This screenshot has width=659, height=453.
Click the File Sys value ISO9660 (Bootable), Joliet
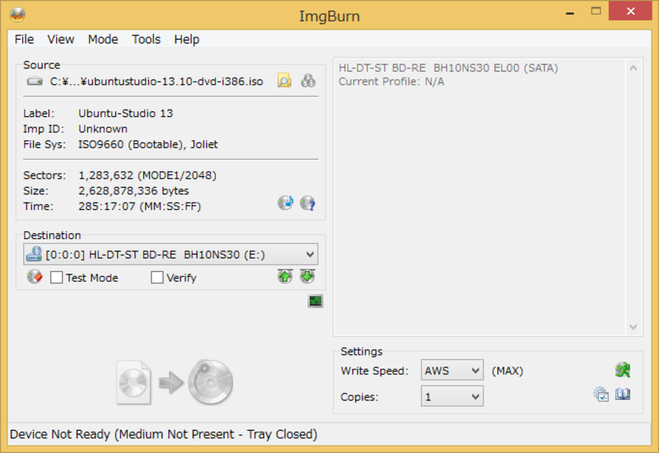[x=148, y=145]
